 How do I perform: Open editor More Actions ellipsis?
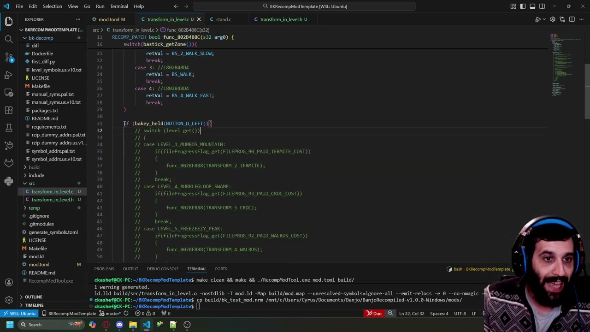(582, 19)
